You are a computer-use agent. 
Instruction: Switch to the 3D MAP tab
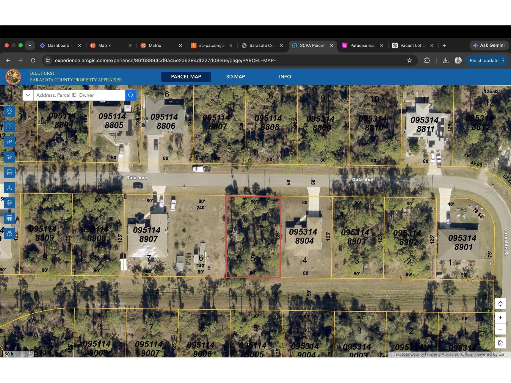tap(236, 77)
